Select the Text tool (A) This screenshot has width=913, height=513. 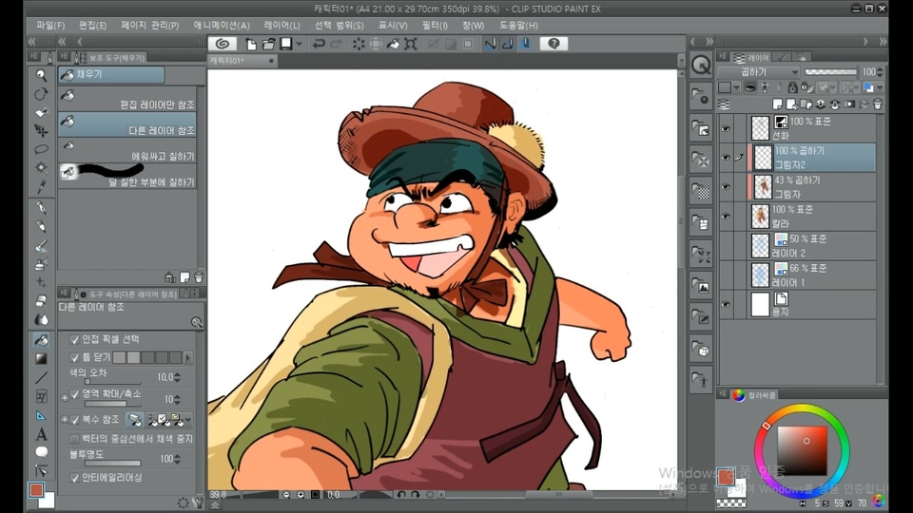tap(41, 434)
